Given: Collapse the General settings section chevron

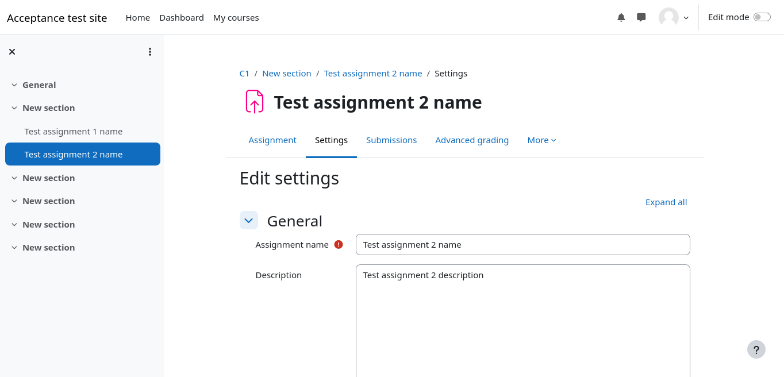Looking at the screenshot, I should (x=249, y=221).
